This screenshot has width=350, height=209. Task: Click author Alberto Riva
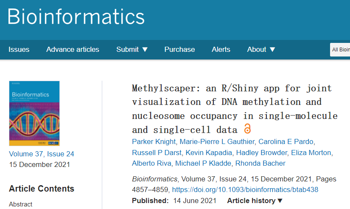pyautogui.click(x=151, y=163)
